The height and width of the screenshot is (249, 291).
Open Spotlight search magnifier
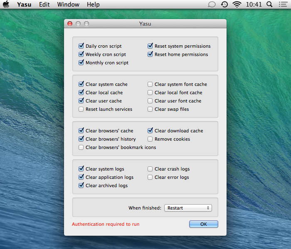click(269, 4)
